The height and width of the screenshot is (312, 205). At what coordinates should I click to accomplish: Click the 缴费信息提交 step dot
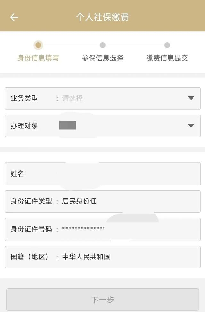tap(167, 45)
